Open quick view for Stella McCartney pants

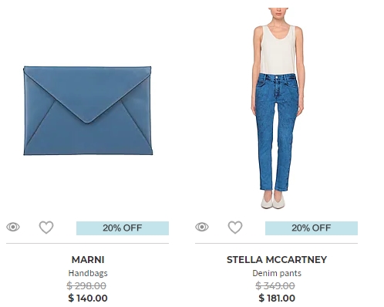tap(202, 227)
